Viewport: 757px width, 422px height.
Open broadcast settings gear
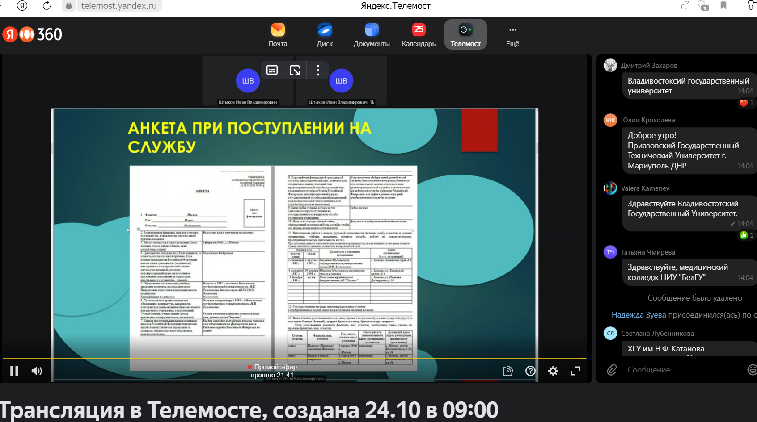point(553,371)
